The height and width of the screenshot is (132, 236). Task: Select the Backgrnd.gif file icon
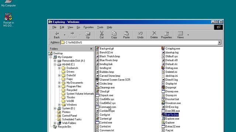[x=97, y=48]
